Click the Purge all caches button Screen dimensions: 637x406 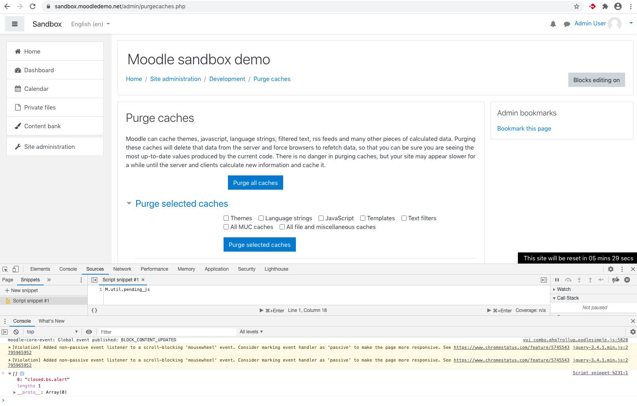(x=255, y=183)
